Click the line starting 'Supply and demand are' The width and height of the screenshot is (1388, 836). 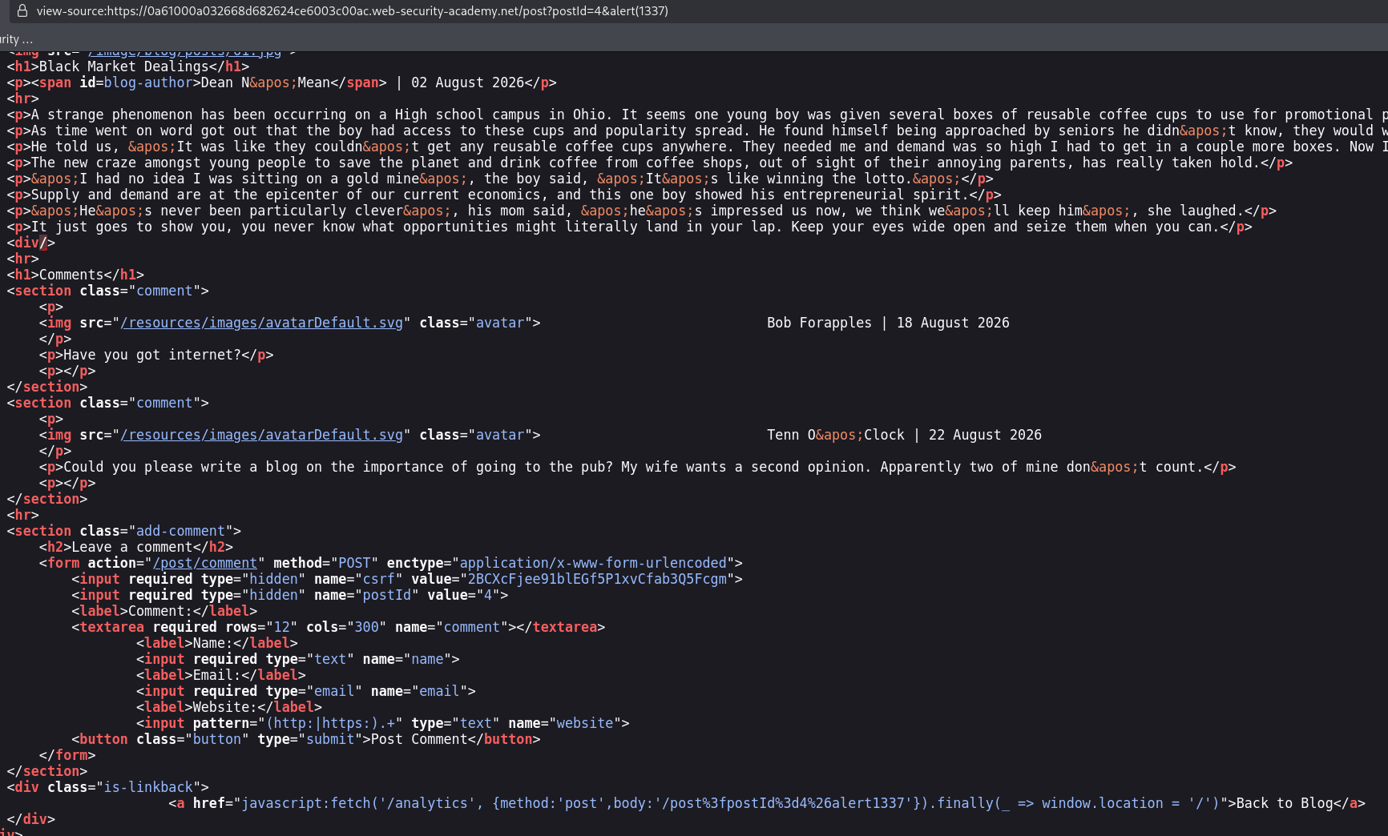point(505,195)
